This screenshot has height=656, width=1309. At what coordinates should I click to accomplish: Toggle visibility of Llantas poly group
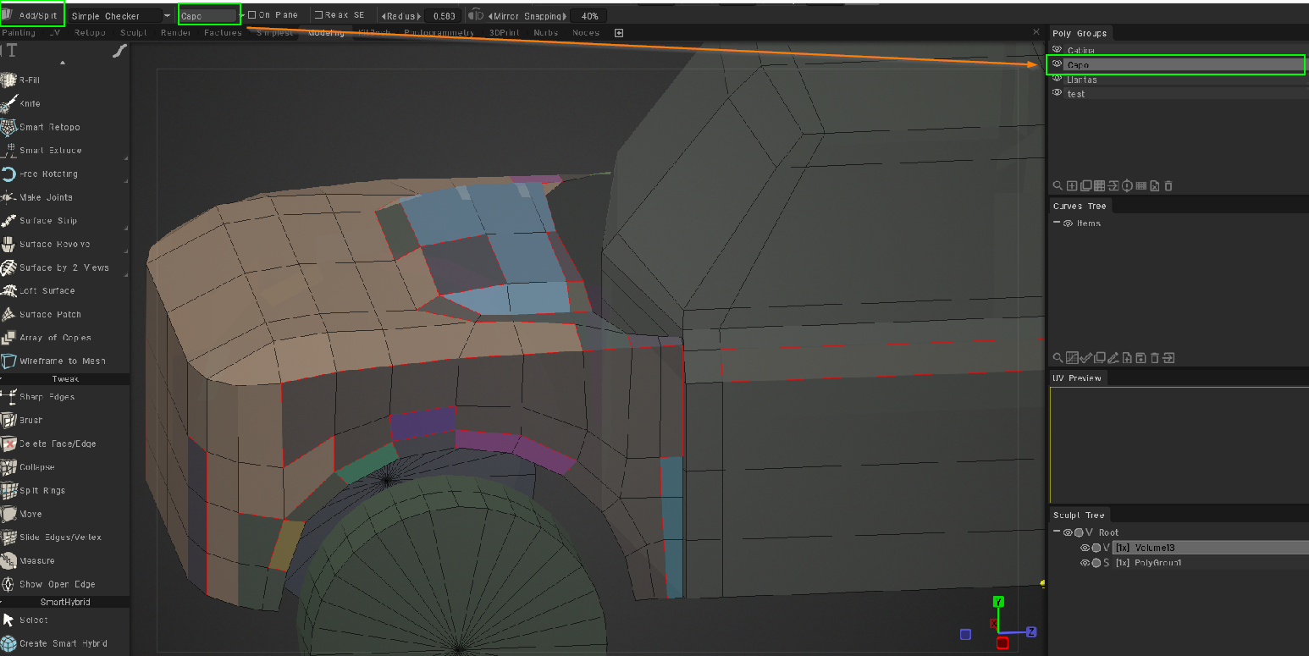(x=1058, y=79)
